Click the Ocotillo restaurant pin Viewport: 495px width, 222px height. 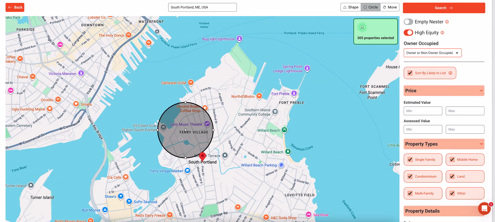pyautogui.click(x=58, y=100)
